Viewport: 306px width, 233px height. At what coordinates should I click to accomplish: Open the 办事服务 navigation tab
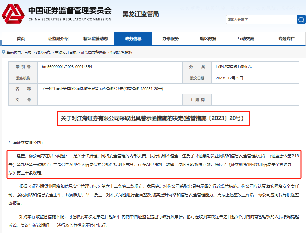[171, 39]
